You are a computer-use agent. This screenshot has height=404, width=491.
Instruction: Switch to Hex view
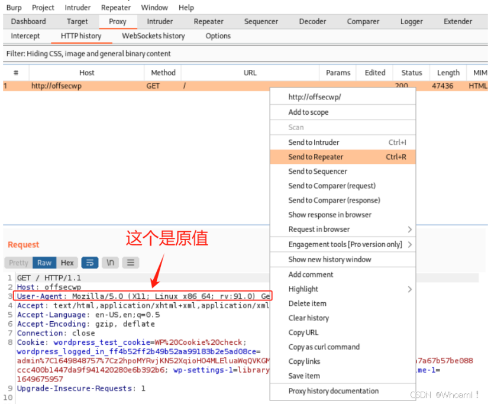(67, 263)
